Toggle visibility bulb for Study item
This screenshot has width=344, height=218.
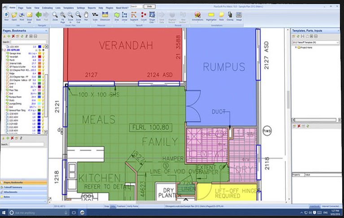pos(43,100)
